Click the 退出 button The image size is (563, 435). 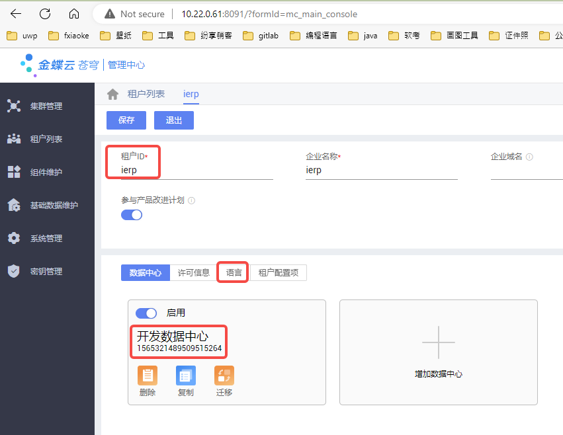[x=174, y=120]
